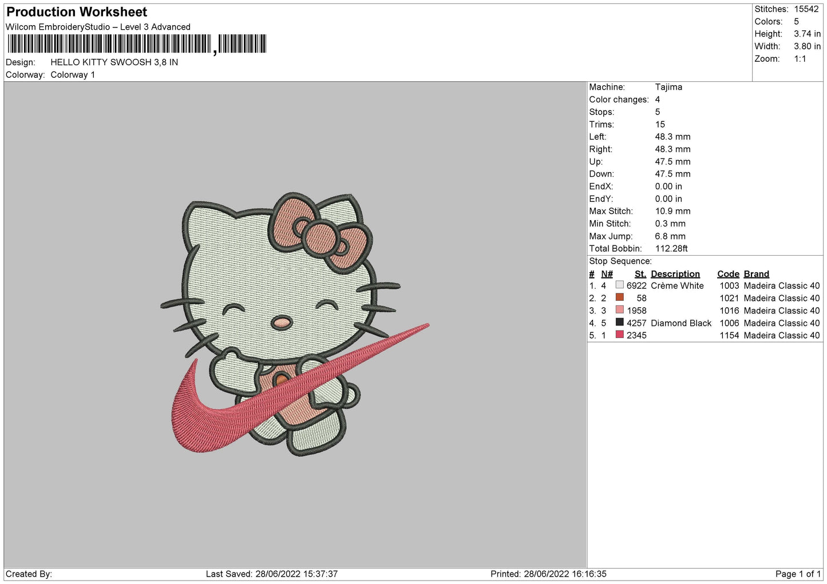Click 'Madeira Classic 40' in the code 1003 row
The height and width of the screenshot is (584, 827).
(x=782, y=286)
